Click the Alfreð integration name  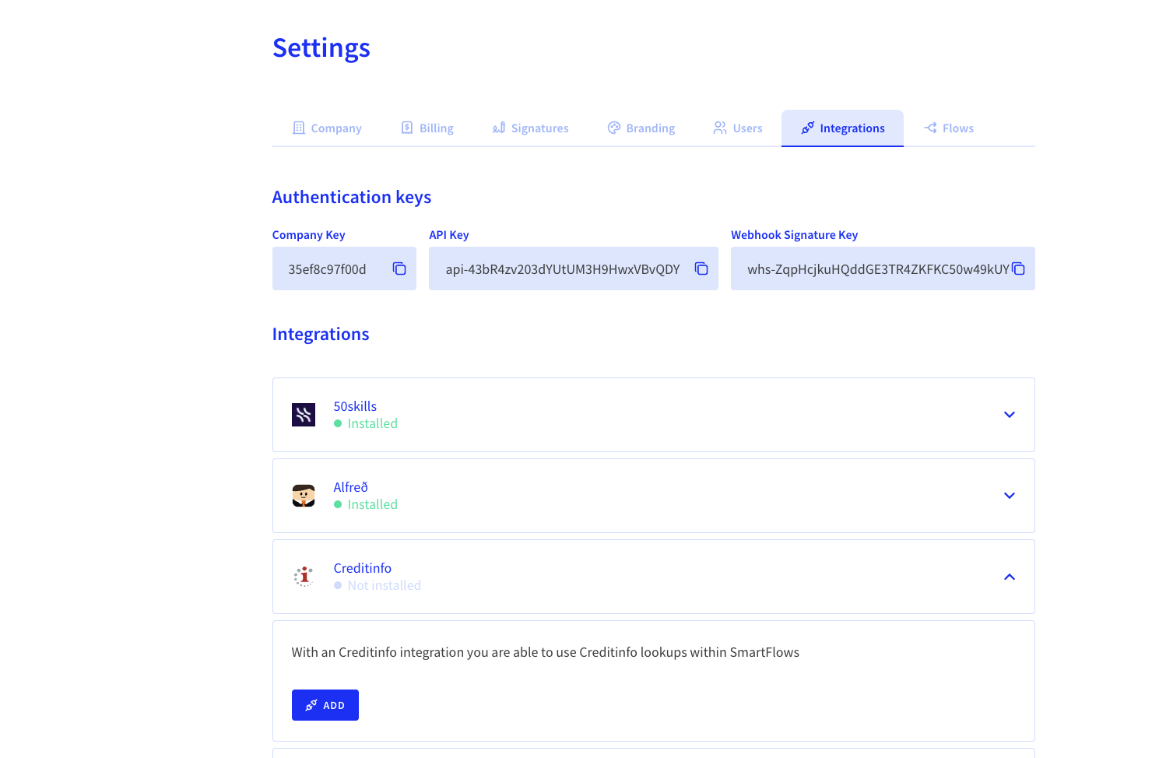(x=350, y=487)
